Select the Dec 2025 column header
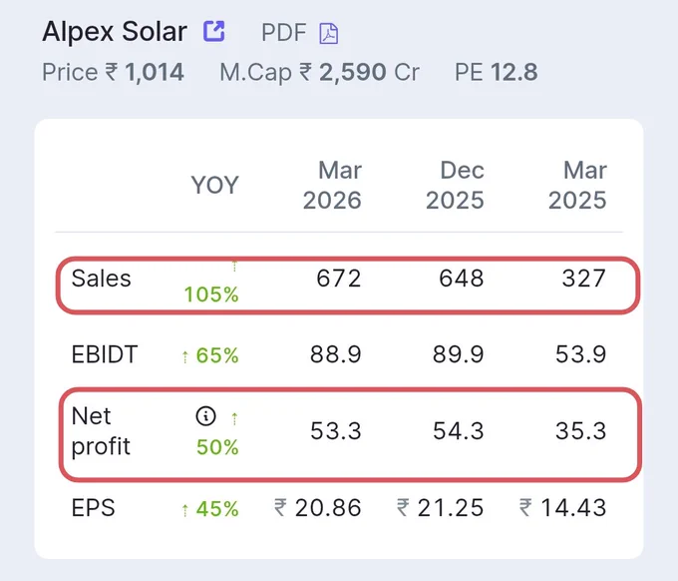Image resolution: width=678 pixels, height=581 pixels. coord(455,186)
